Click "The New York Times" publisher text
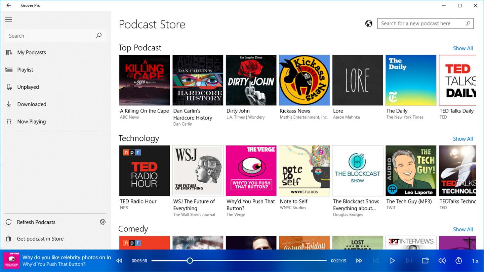 [405, 117]
